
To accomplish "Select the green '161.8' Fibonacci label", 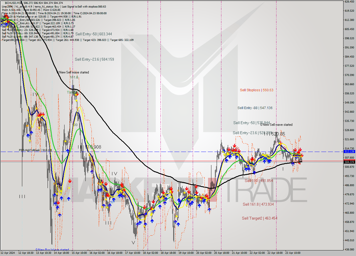I will [x=74, y=77].
